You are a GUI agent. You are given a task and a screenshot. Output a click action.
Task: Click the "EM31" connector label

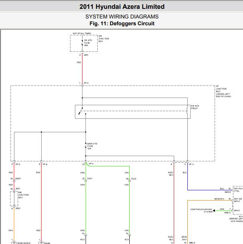click(18, 179)
